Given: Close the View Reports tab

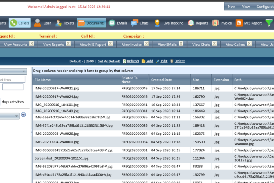Looking at the screenshot, I should [x=68, y=43].
